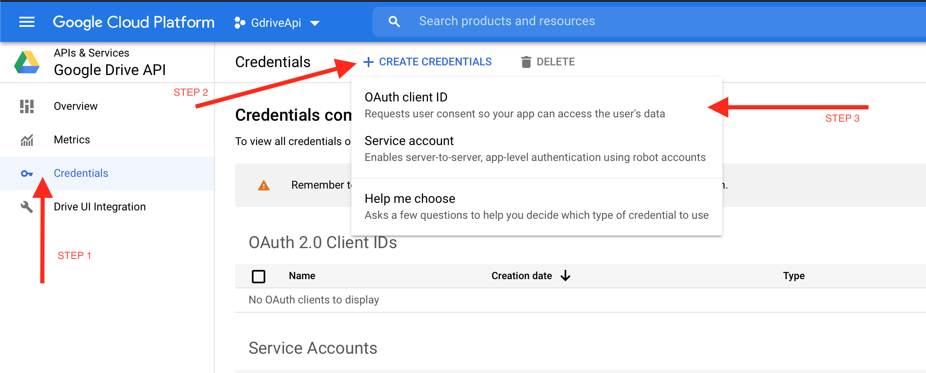Toggle the select-all checkbox in OAuth table
This screenshot has width=926, height=373.
[259, 276]
